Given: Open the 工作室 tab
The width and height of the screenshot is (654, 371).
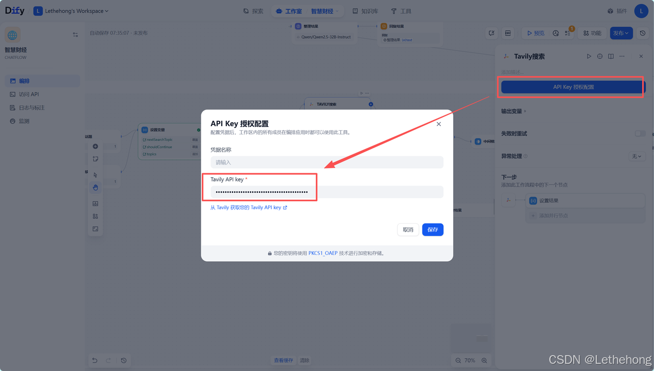Looking at the screenshot, I should click(x=289, y=11).
